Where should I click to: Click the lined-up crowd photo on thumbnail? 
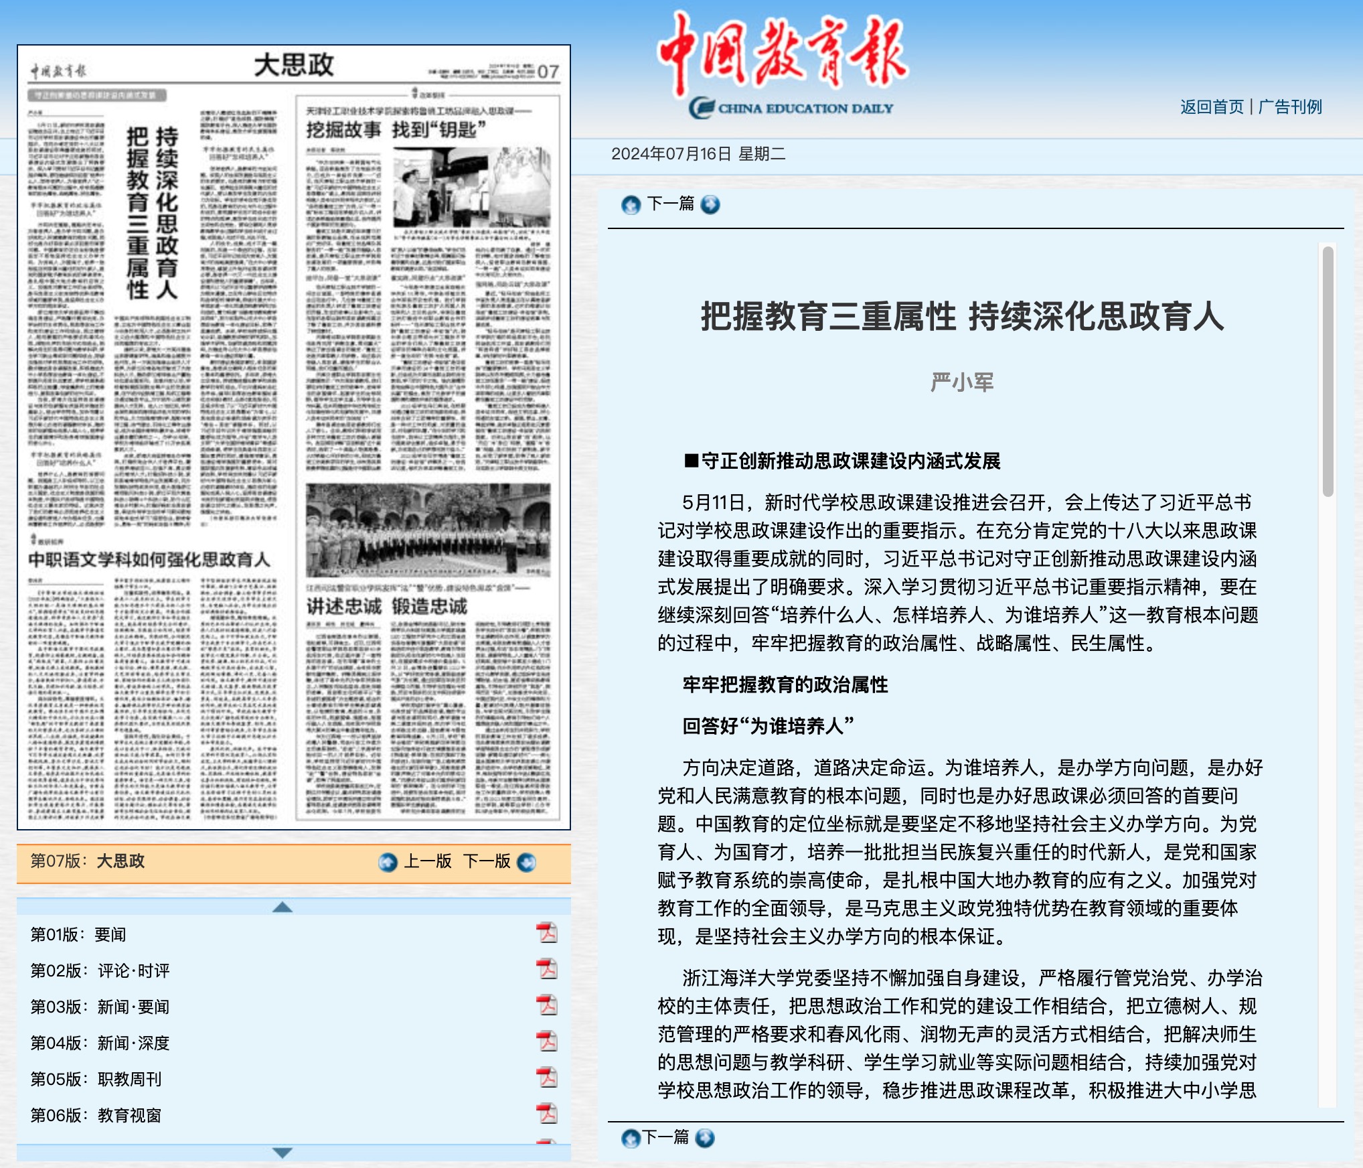coord(428,530)
